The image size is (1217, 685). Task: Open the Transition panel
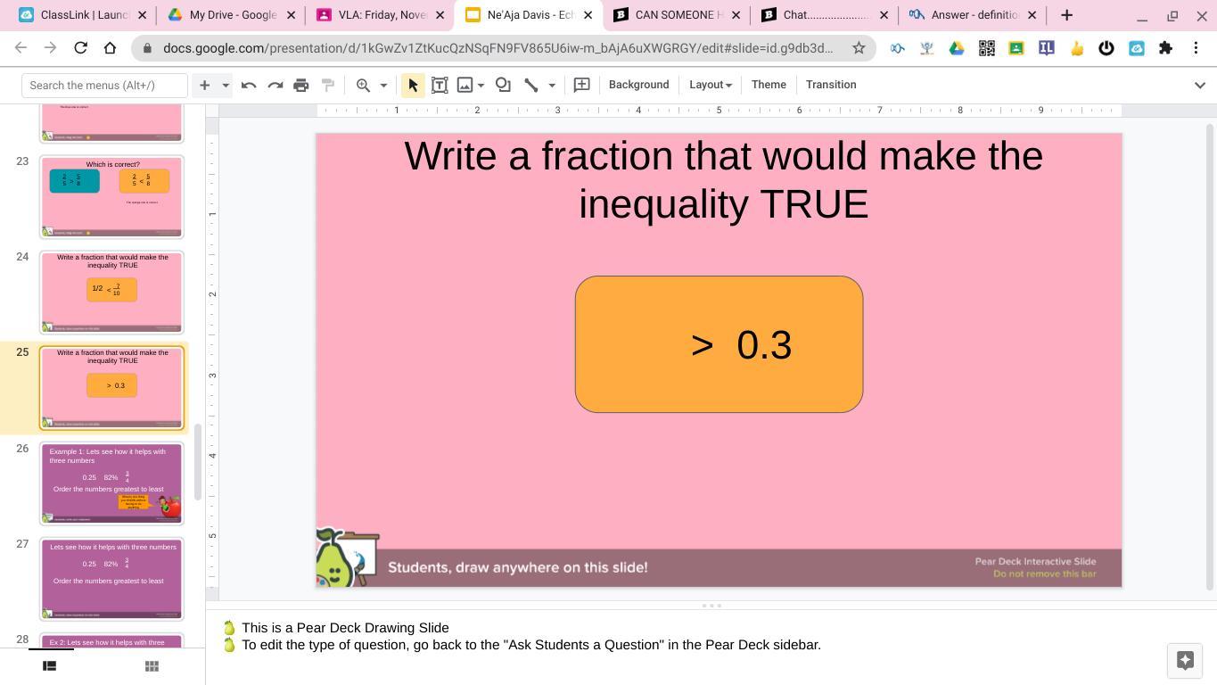(x=831, y=85)
